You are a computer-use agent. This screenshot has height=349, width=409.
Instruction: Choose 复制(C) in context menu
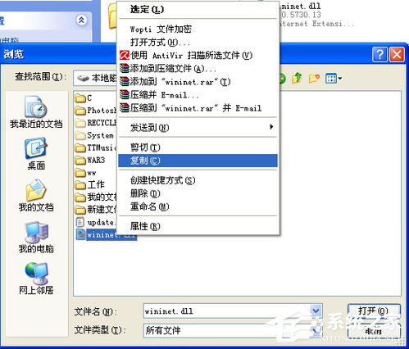[198, 161]
